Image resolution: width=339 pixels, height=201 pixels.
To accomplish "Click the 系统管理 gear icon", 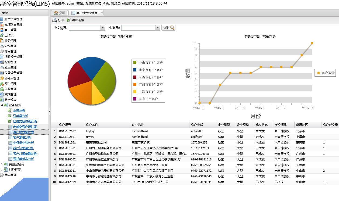I will tap(2, 175).
